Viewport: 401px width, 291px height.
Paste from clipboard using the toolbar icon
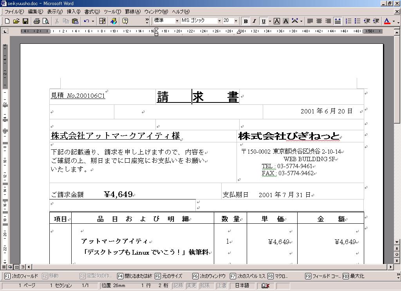(x=75, y=21)
